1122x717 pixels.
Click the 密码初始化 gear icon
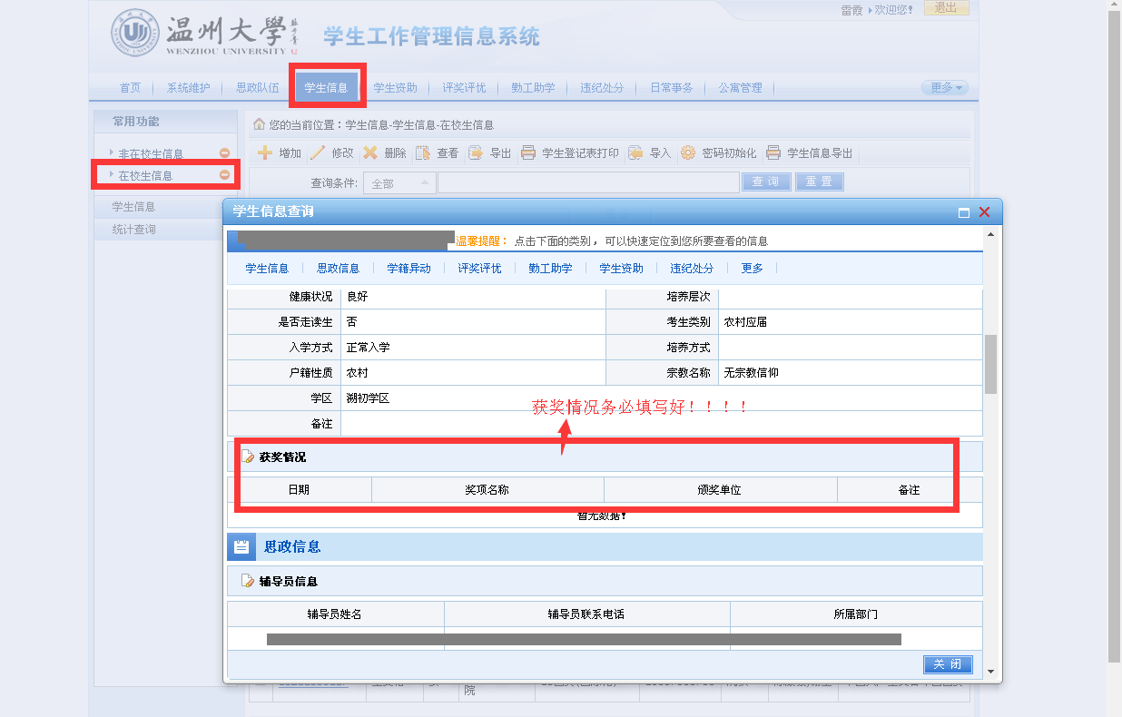click(688, 153)
